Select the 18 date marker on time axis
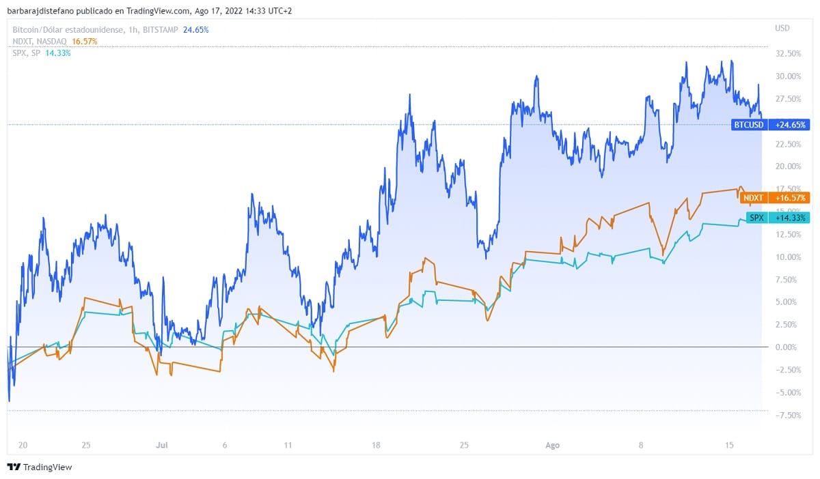Viewport: 820px width, 479px height. 376,446
